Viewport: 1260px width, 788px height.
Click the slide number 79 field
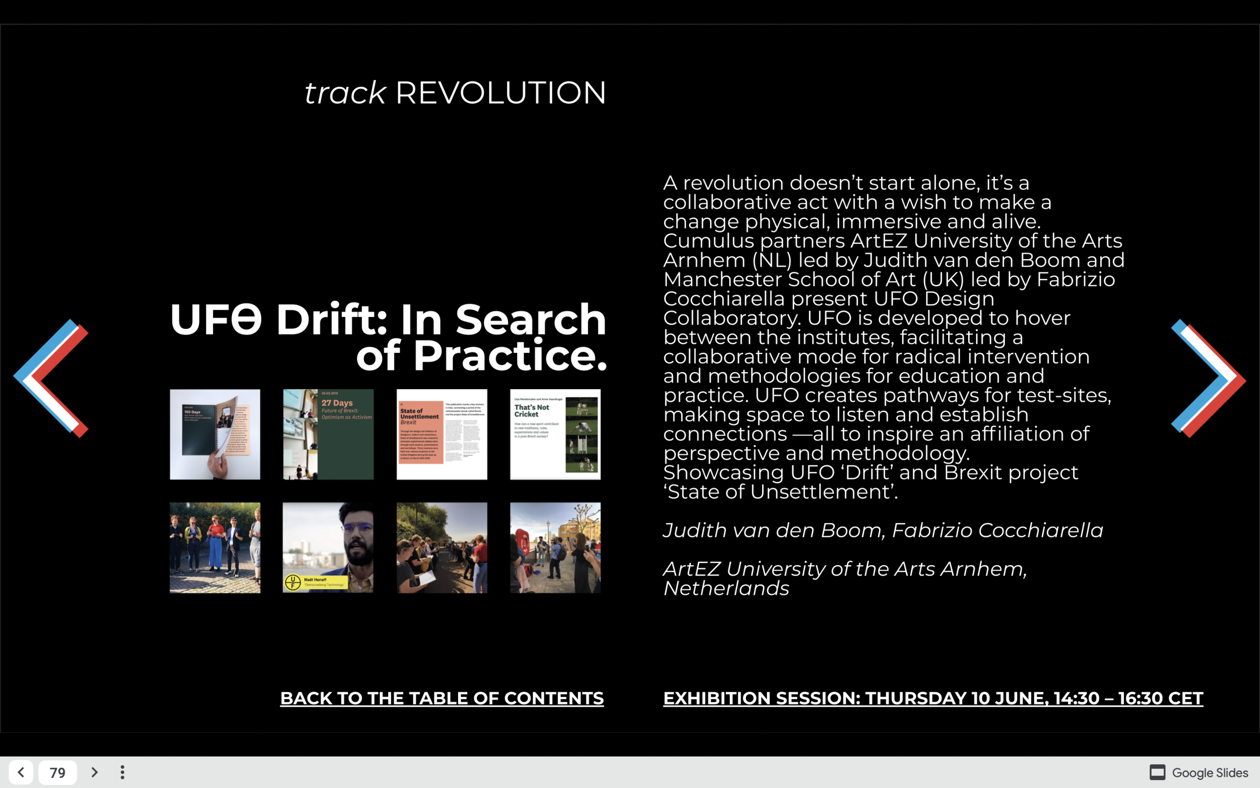(57, 772)
